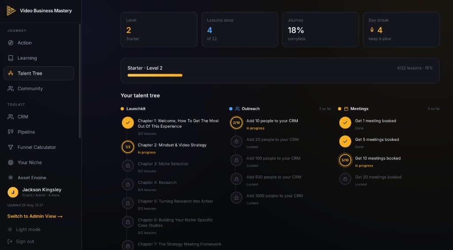
Task: Select Talent Tree in the sidebar
Action: click(x=39, y=73)
